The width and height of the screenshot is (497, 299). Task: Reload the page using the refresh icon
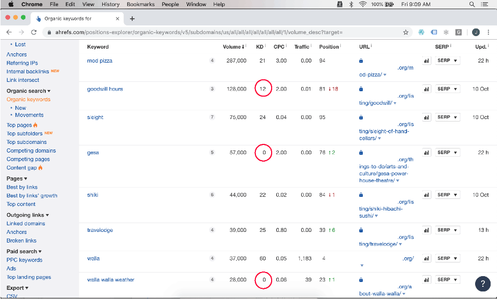34,32
